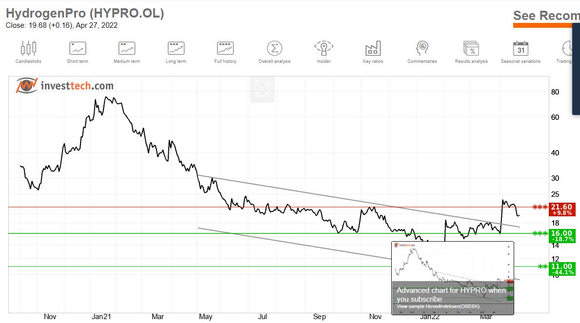Click the 80 price axis value
The width and height of the screenshot is (580, 323).
pyautogui.click(x=555, y=92)
